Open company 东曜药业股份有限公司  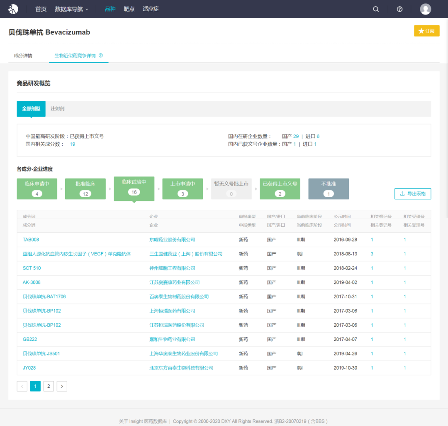[172, 240]
